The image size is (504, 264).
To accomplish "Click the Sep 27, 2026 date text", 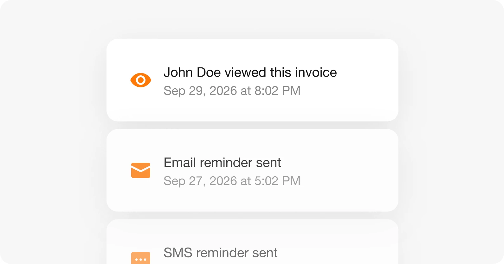I will [x=200, y=181].
